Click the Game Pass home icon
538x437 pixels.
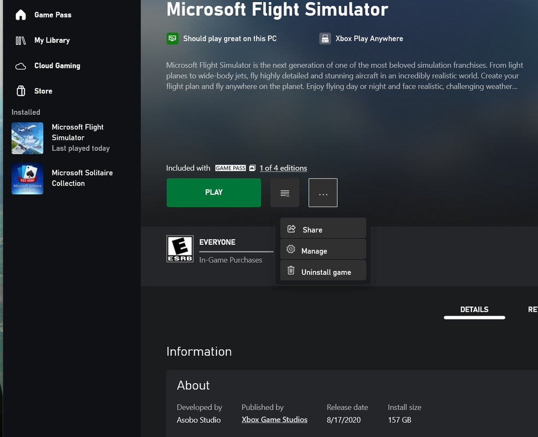[21, 15]
